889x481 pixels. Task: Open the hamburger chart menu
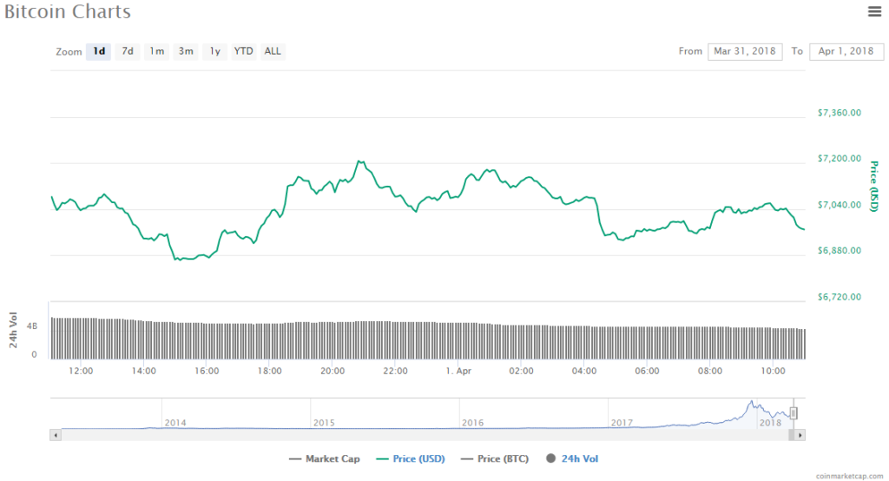click(x=874, y=11)
